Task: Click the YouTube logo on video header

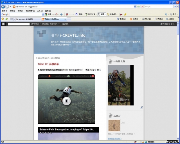Action: point(92,76)
